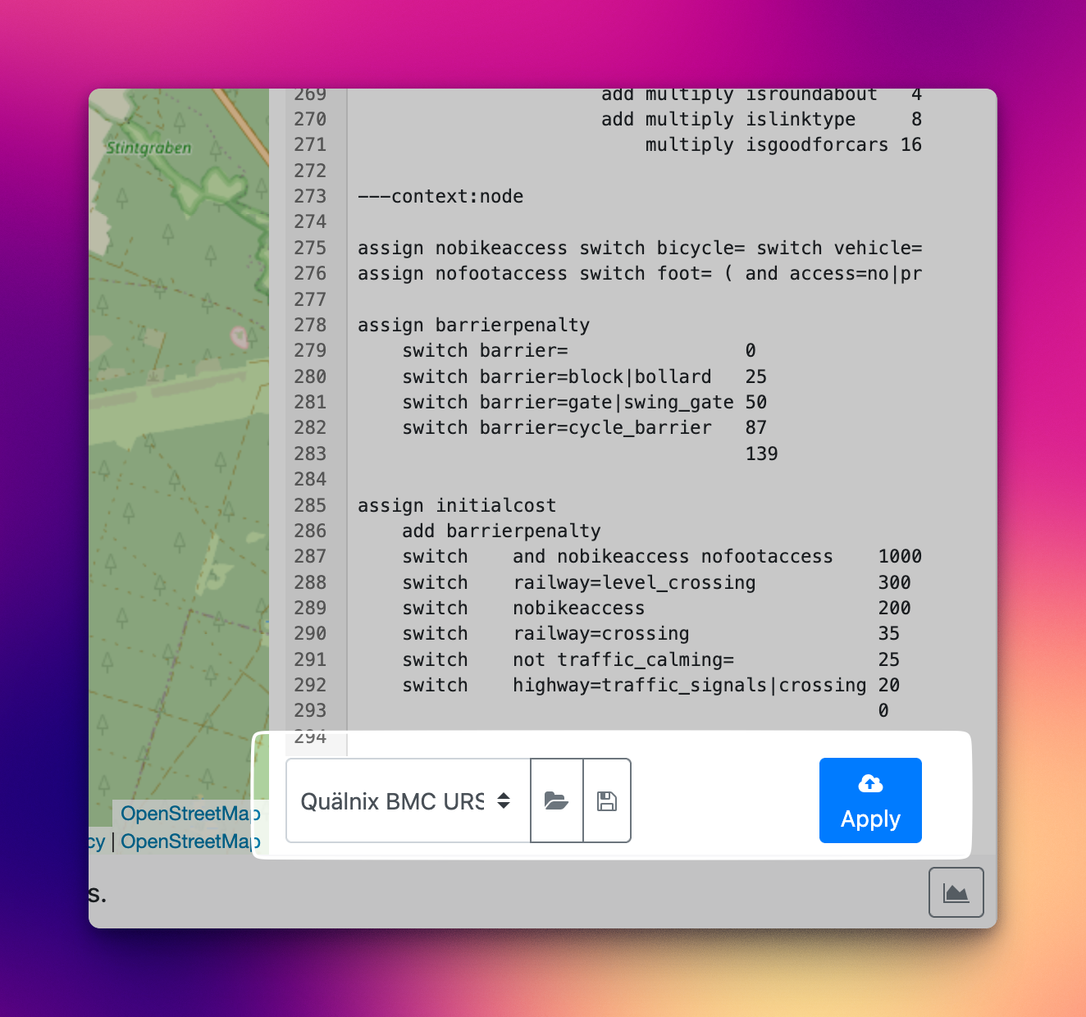The height and width of the screenshot is (1017, 1086).
Task: Click the up-down chevron on profile selector
Action: pyautogui.click(x=502, y=800)
